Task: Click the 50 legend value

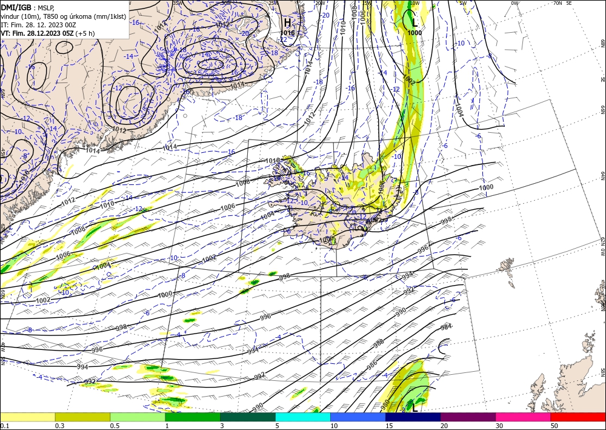Action: click(554, 426)
